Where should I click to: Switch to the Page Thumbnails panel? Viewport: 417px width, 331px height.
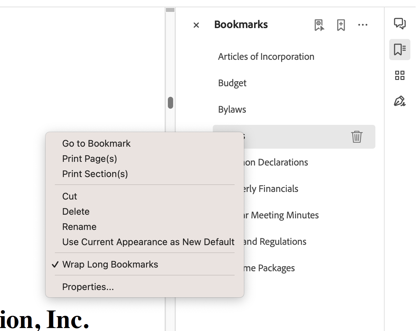click(x=399, y=75)
